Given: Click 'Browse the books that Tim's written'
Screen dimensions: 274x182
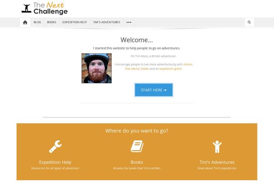Looking at the screenshot, I should (x=137, y=168).
